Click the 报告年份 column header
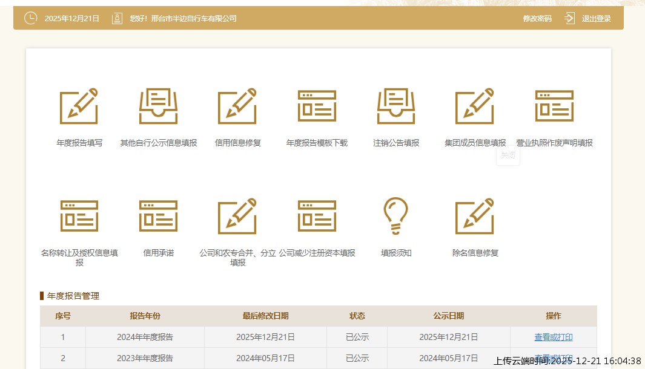This screenshot has height=369, width=645. click(145, 316)
